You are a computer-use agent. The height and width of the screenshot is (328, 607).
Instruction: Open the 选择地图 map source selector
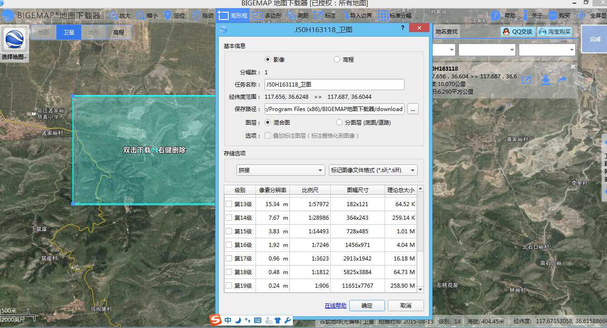[14, 44]
